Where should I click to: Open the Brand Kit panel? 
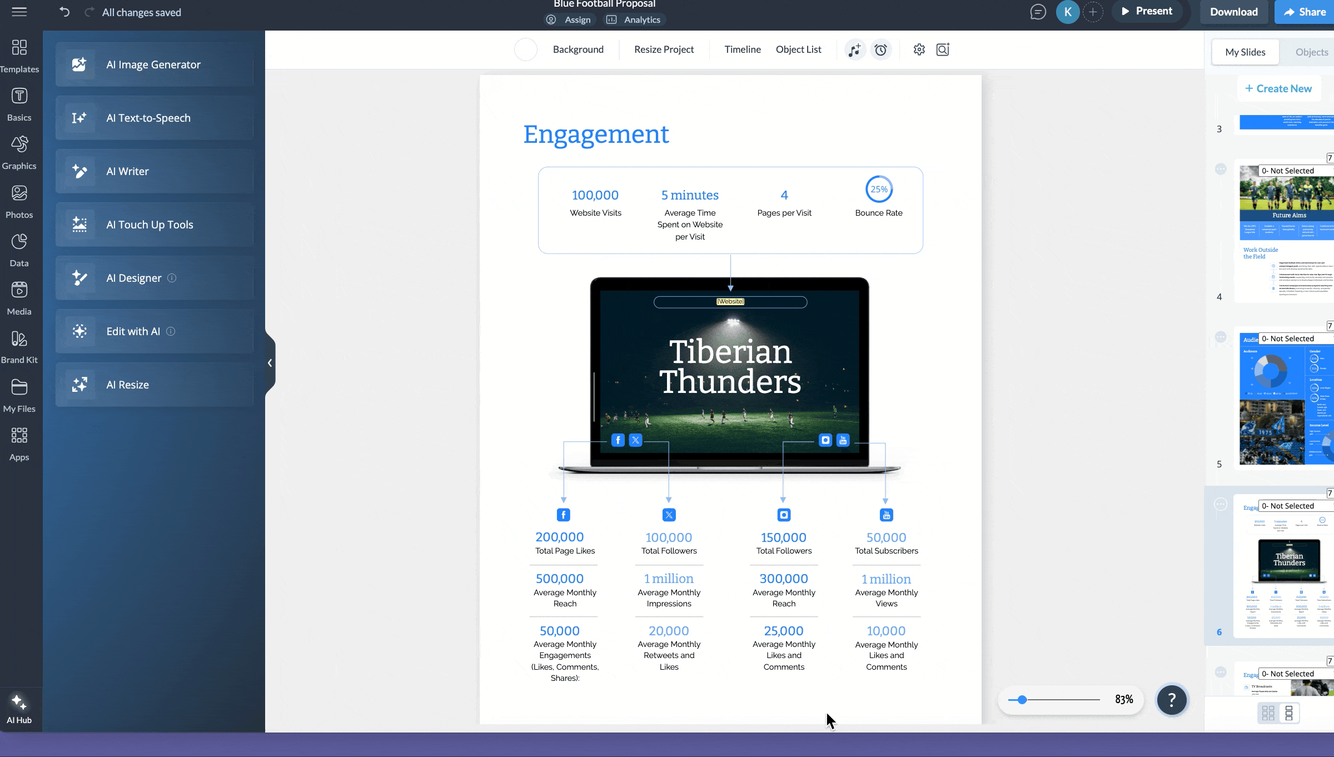point(19,345)
